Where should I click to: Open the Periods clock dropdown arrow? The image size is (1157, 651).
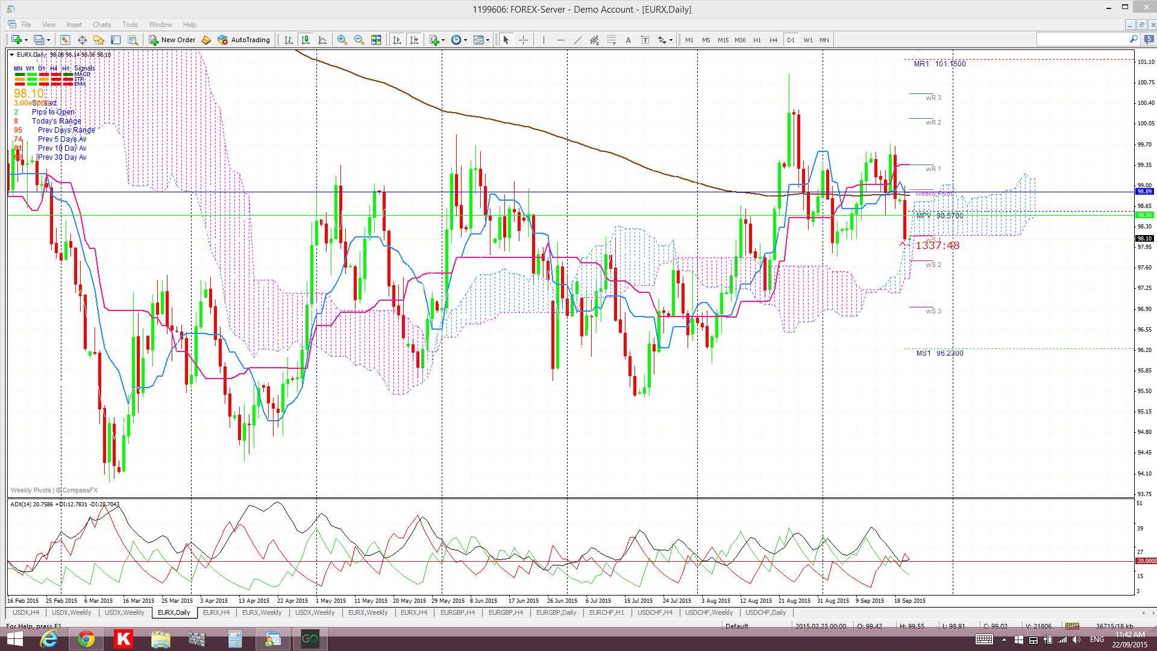tap(465, 40)
